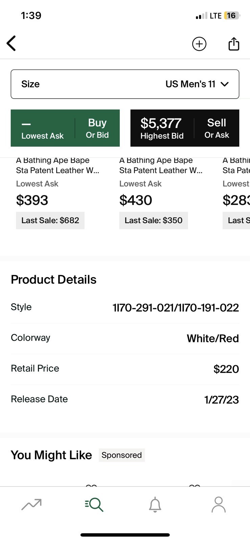Open the search tab icon
Image resolution: width=250 pixels, height=542 pixels.
pos(94,504)
